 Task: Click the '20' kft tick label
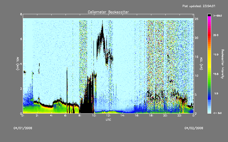pos(196,38)
